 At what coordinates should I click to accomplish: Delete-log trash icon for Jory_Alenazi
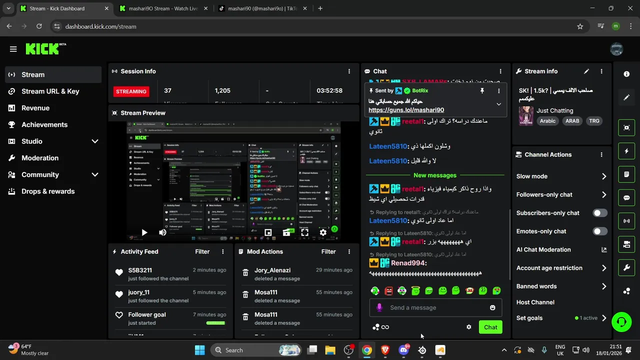pos(245,272)
